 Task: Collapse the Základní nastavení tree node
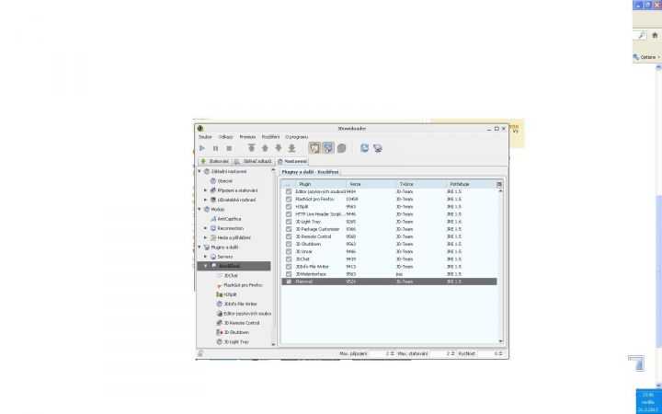click(200, 171)
